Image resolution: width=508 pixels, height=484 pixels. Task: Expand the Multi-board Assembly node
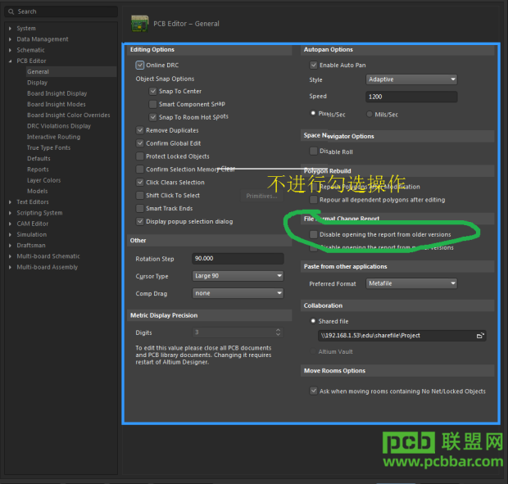click(x=10, y=267)
